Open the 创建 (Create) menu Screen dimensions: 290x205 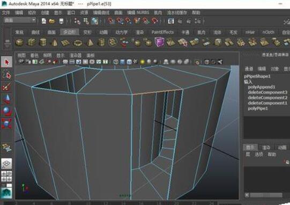[x=45, y=12]
